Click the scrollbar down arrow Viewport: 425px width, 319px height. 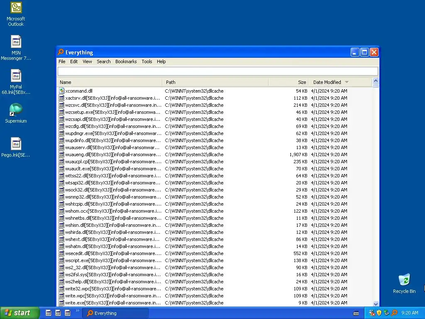click(x=376, y=304)
